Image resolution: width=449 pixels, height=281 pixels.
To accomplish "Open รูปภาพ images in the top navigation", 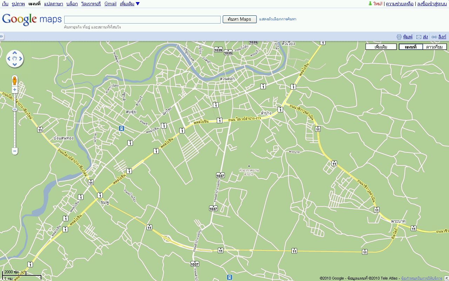I will (x=18, y=4).
